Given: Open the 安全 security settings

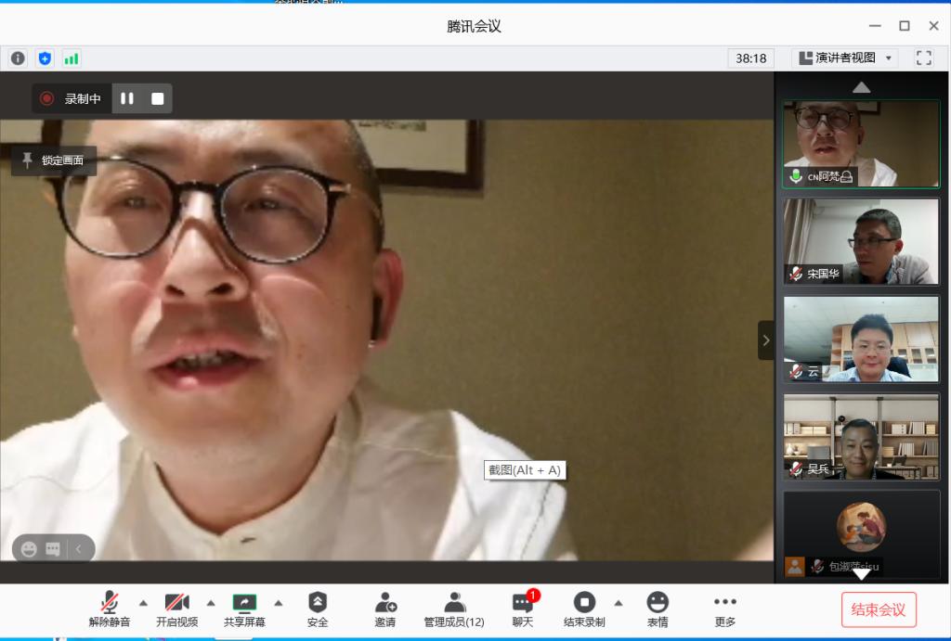Looking at the screenshot, I should 318,609.
